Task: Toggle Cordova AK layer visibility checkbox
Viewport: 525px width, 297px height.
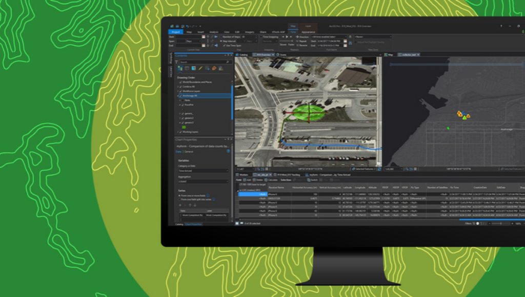Action: [x=181, y=86]
